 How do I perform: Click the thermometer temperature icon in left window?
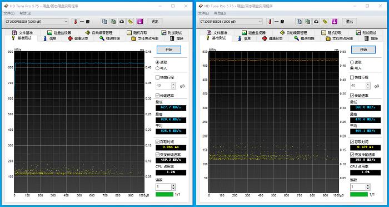tap(76, 22)
